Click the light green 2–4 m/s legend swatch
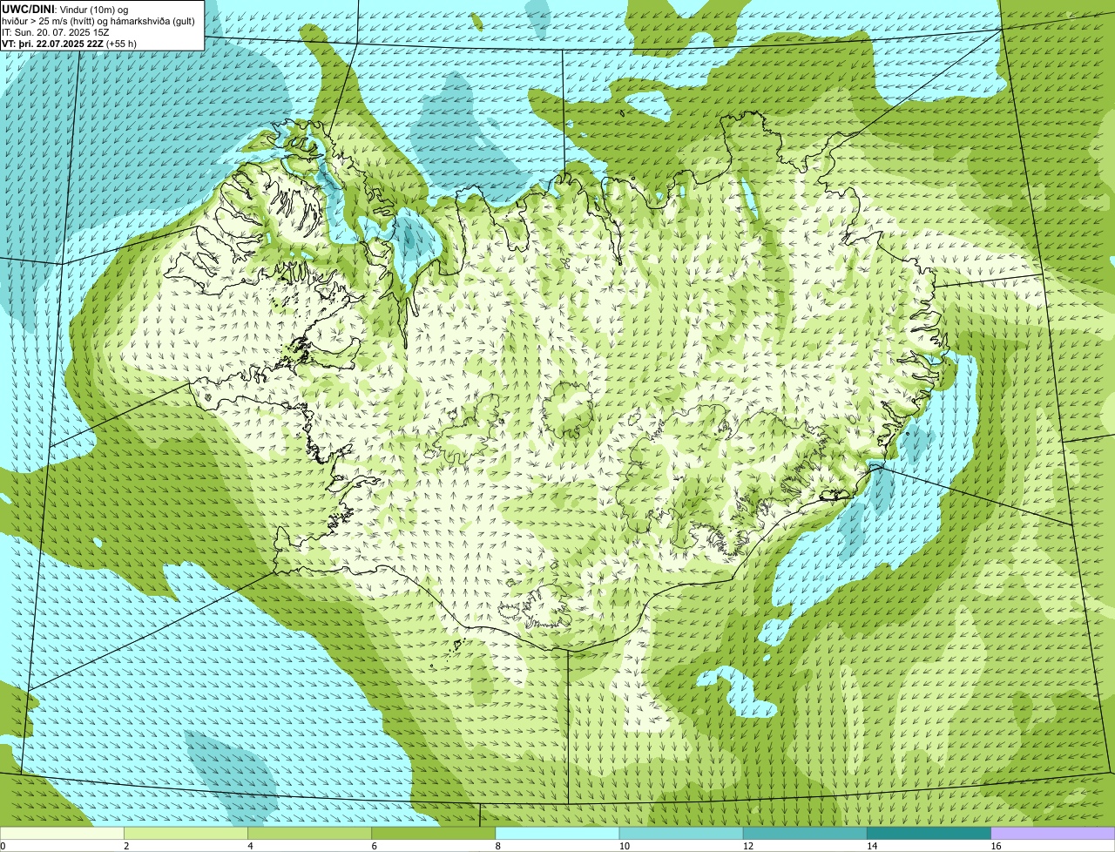 (186, 833)
